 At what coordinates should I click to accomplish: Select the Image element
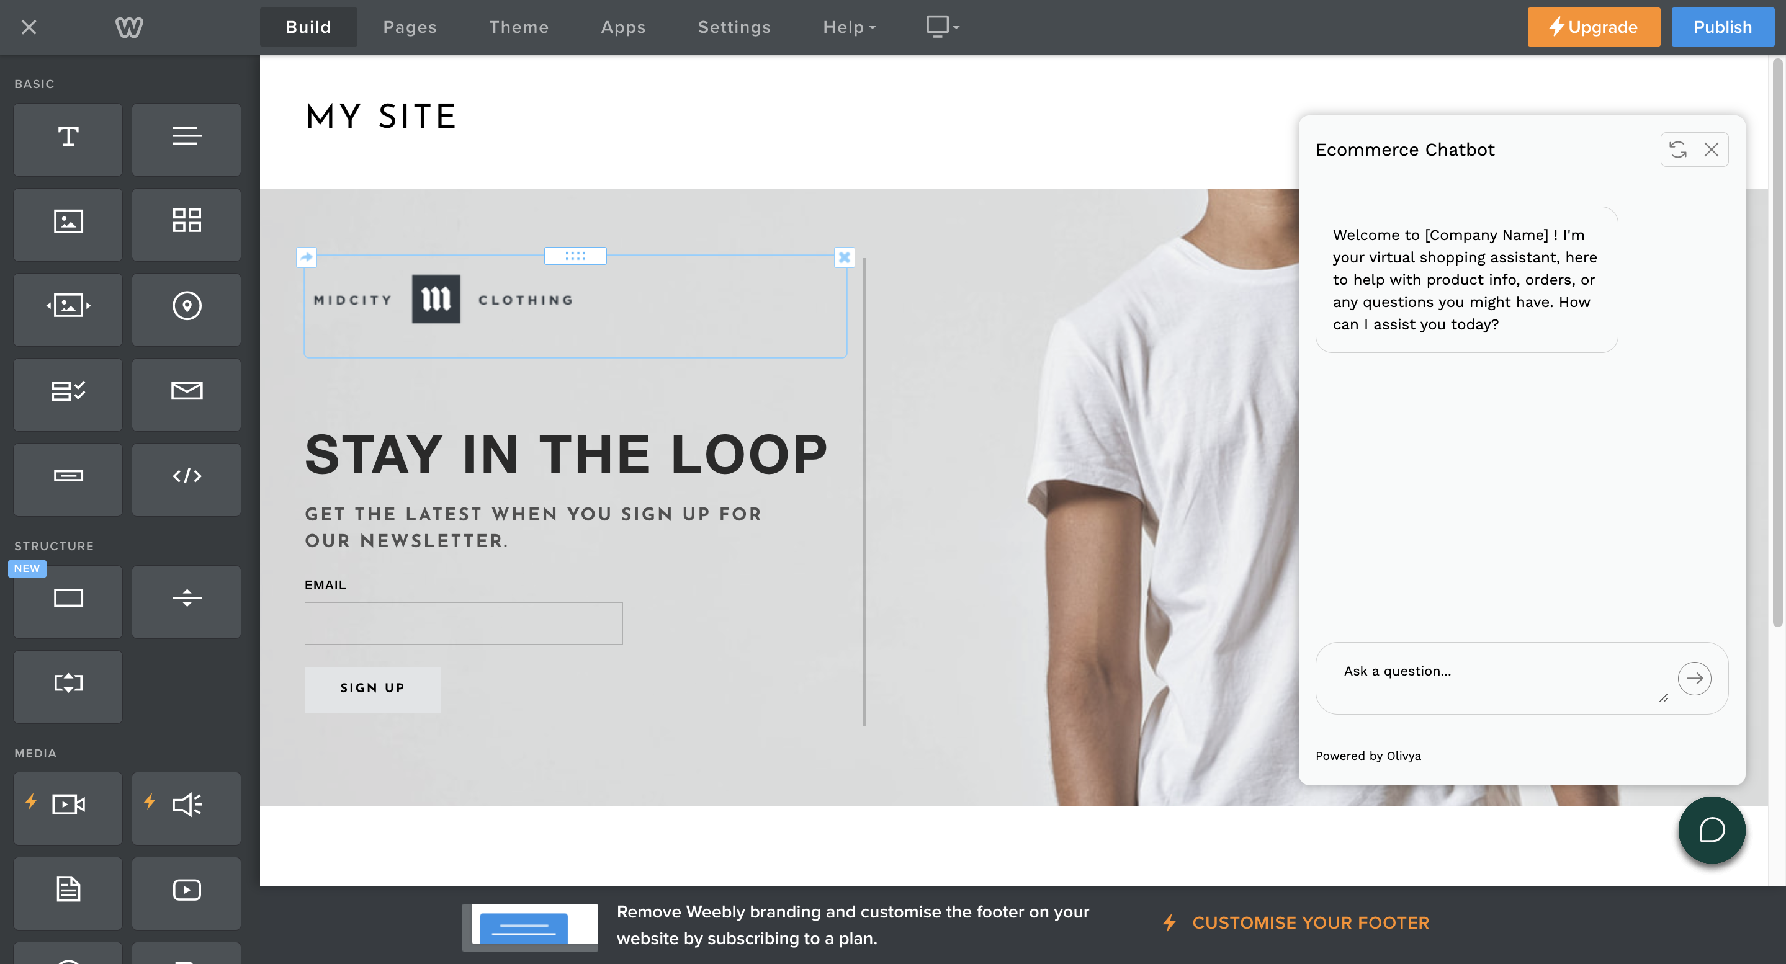pyautogui.click(x=68, y=225)
